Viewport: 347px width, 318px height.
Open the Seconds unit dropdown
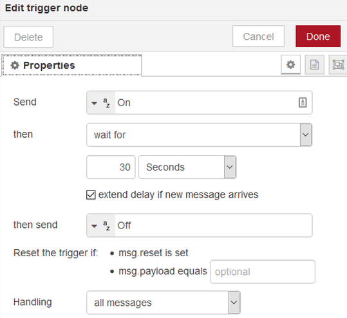(x=187, y=167)
